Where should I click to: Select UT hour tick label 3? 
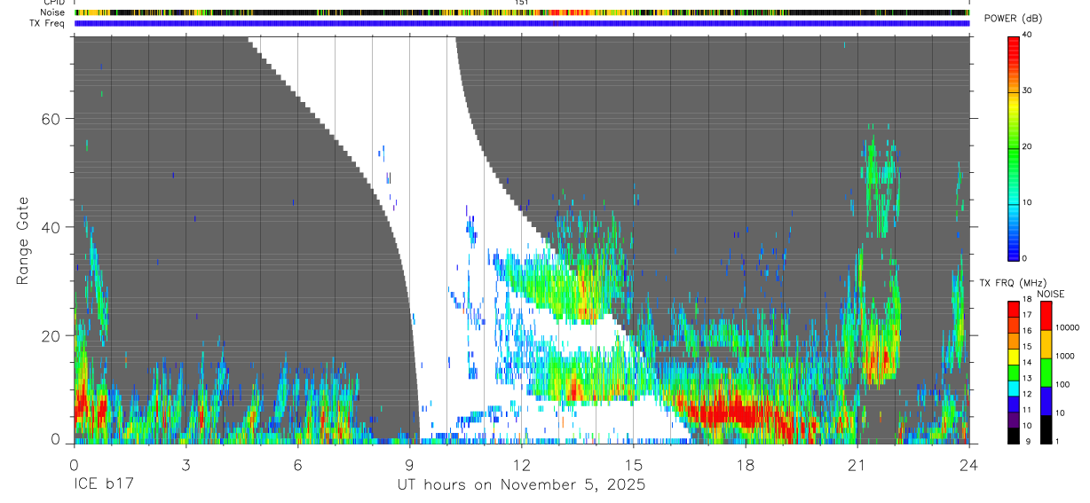pos(186,465)
